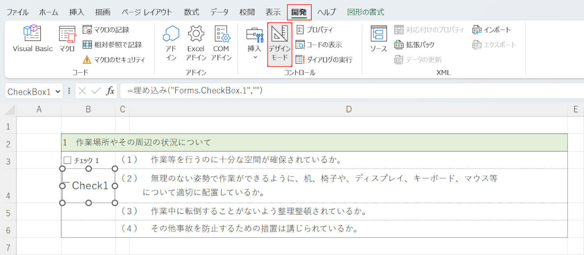
Task: Click the マクロ (Macros) icon
Action: click(x=67, y=39)
